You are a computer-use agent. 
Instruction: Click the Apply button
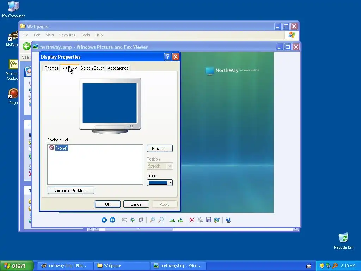point(164,204)
